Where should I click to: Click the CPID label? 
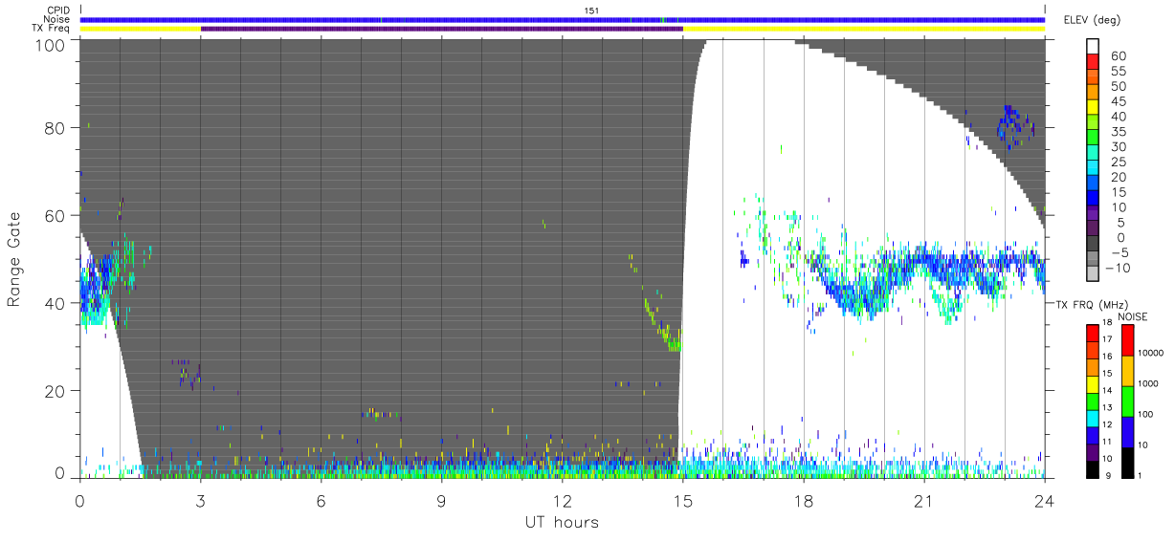click(58, 11)
